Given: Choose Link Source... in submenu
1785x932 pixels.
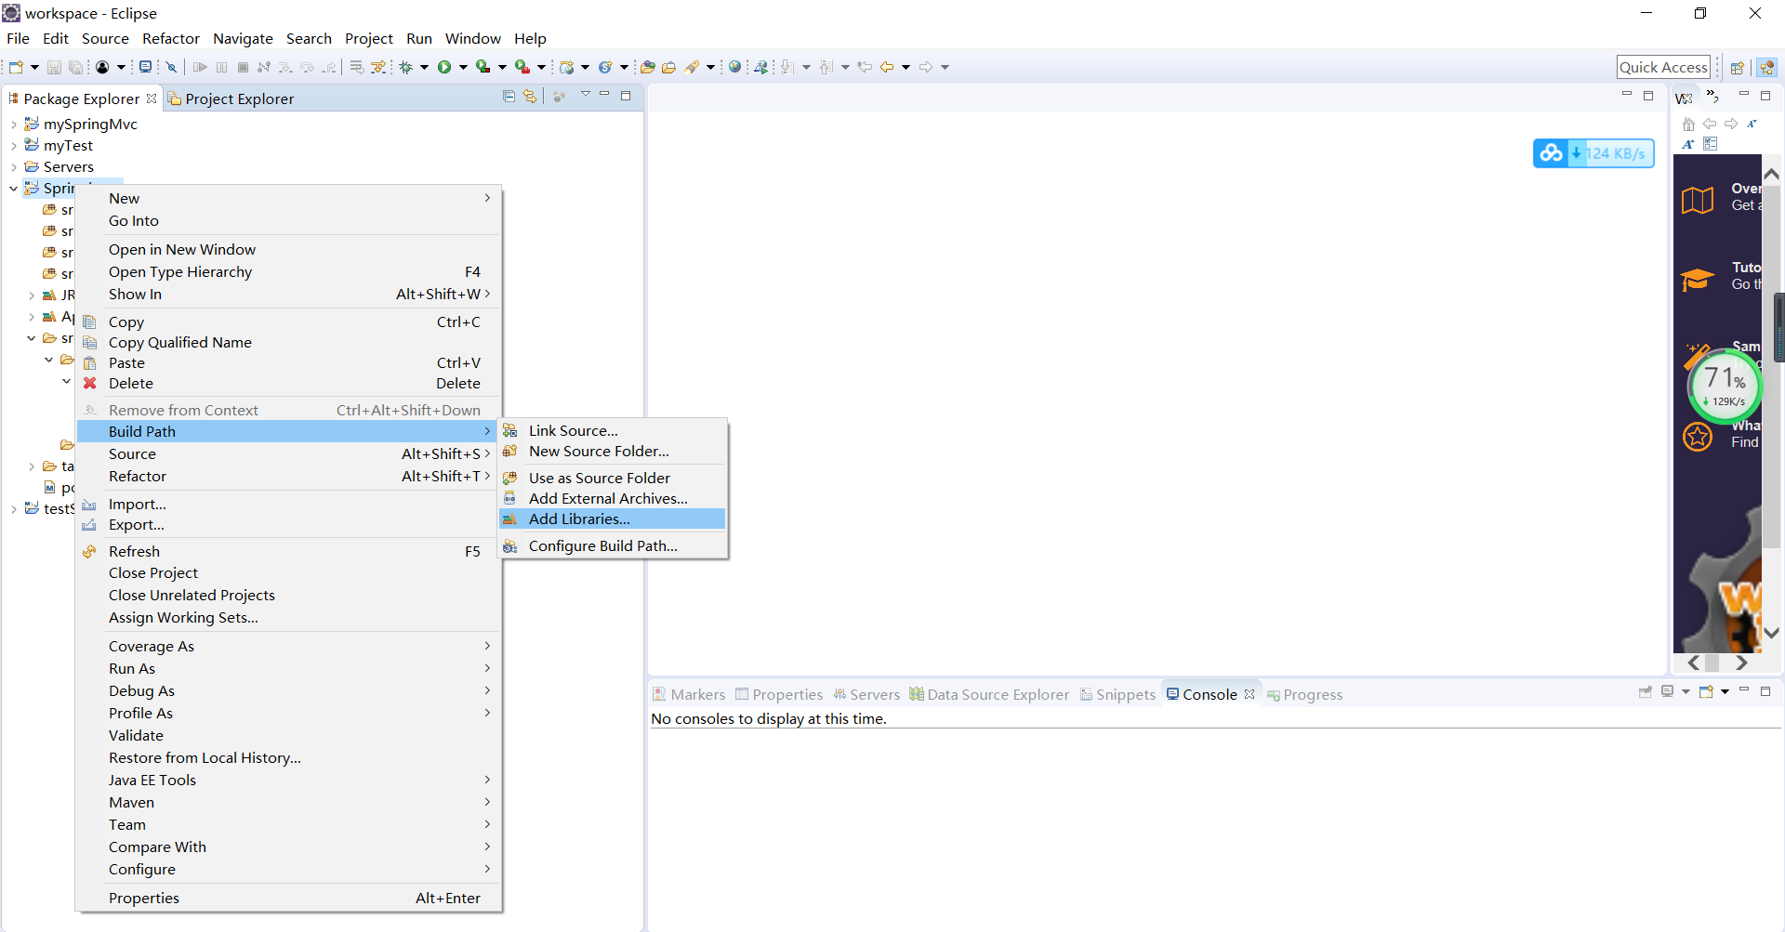Looking at the screenshot, I should pos(613,430).
